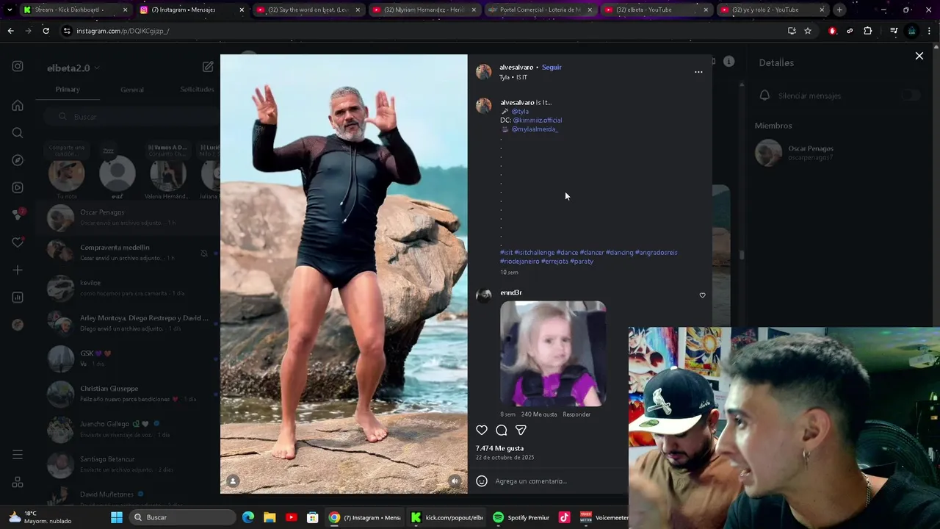The width and height of the screenshot is (940, 529).
Task: Click the Create plus icon in the sidebar
Action: 18,270
